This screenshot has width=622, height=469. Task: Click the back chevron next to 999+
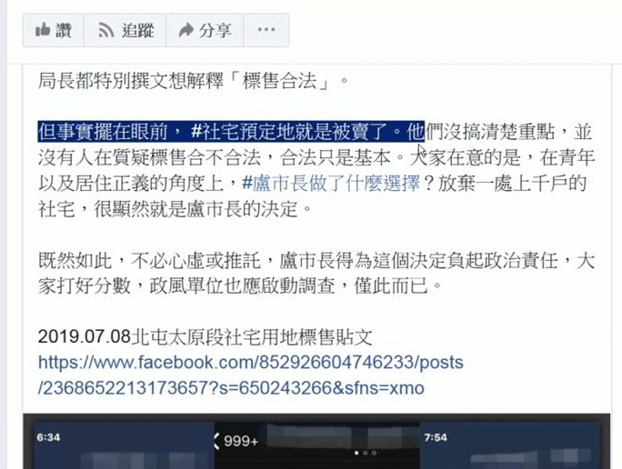tap(216, 441)
